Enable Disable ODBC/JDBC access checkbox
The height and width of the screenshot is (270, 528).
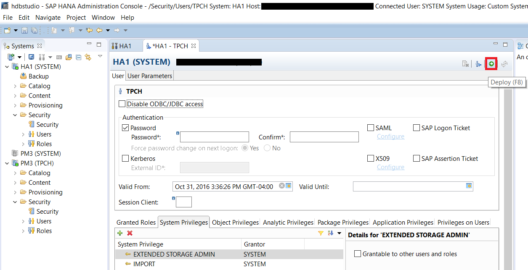(122, 104)
